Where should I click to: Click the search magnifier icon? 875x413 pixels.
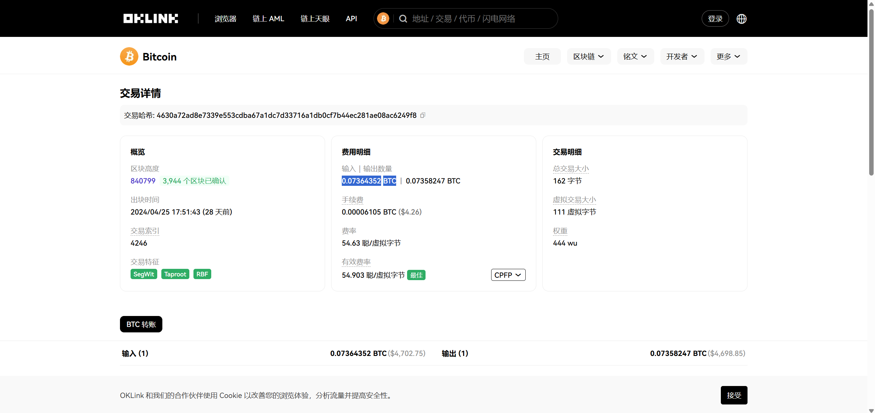403,18
